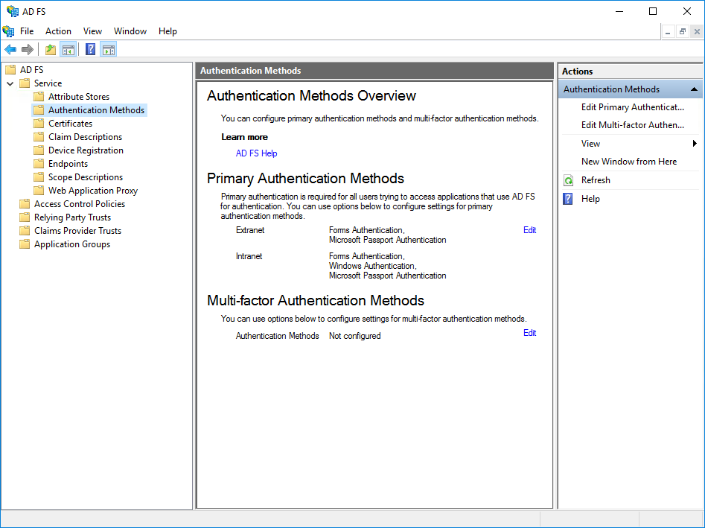This screenshot has height=528, width=705.
Task: Collapse the Authentication Methods actions section
Action: click(694, 89)
